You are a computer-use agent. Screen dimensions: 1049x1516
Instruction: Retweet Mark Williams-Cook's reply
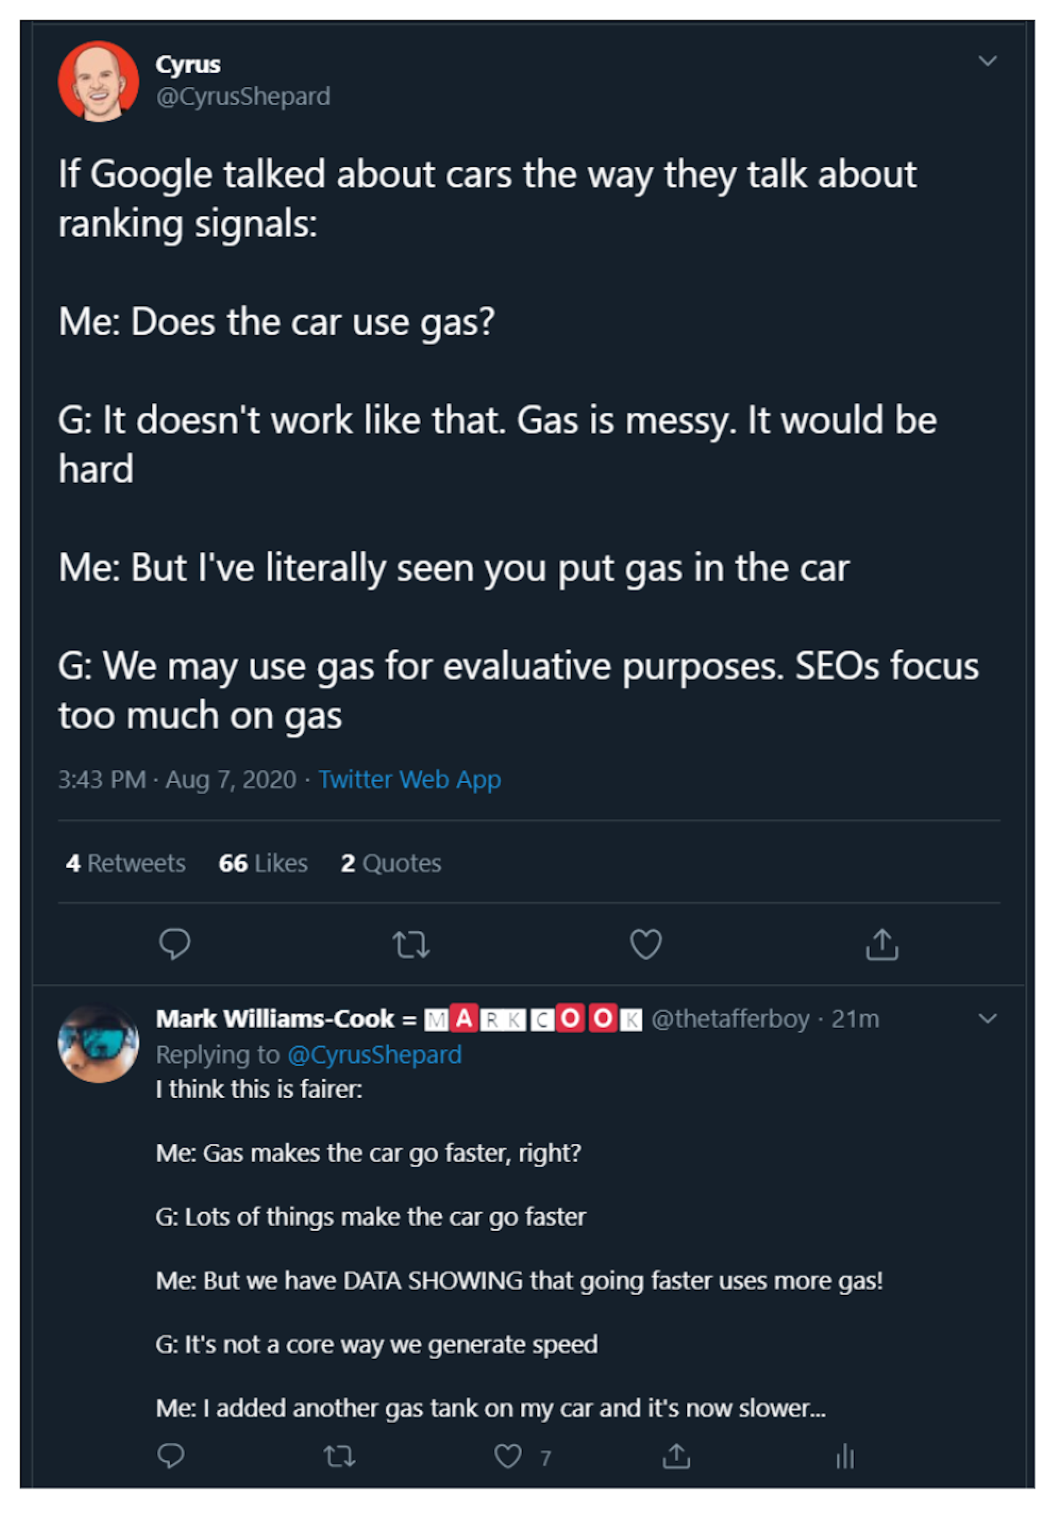pyautogui.click(x=340, y=1456)
